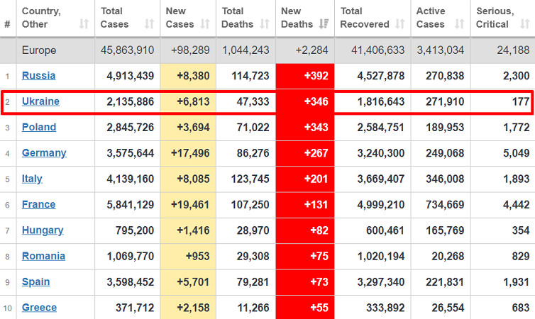Open the Poland country link
This screenshot has height=319, width=535.
pyautogui.click(x=39, y=127)
